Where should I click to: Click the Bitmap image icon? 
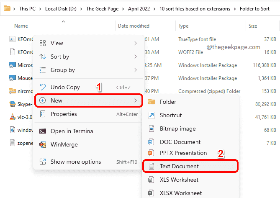pos(151,129)
